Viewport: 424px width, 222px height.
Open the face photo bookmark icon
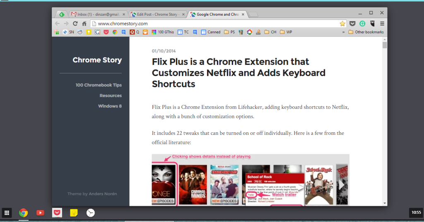(x=241, y=32)
